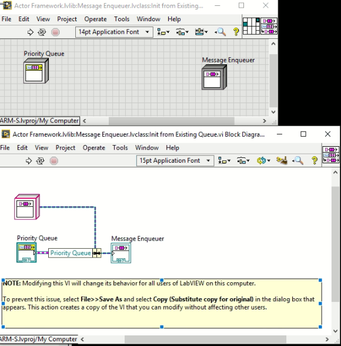The width and height of the screenshot is (341, 346).
Task: Open View menu in block diagram window
Action: click(x=41, y=147)
